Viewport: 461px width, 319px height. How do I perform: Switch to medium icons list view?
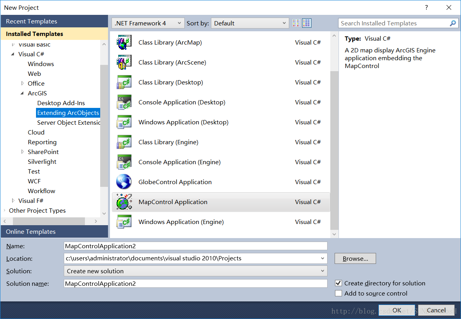[x=307, y=23]
